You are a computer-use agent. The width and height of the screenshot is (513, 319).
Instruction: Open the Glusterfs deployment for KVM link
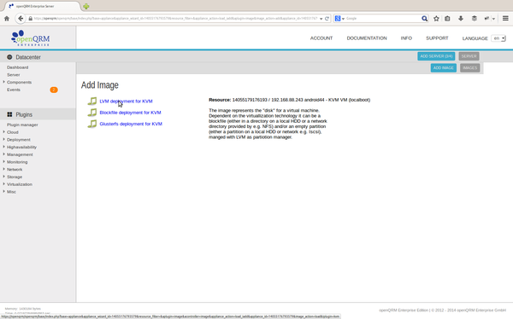pyautogui.click(x=131, y=124)
